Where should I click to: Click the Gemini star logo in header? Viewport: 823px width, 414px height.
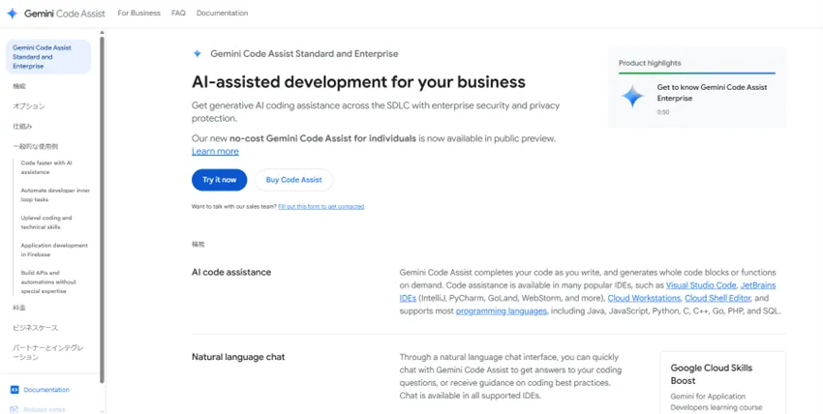[12, 14]
